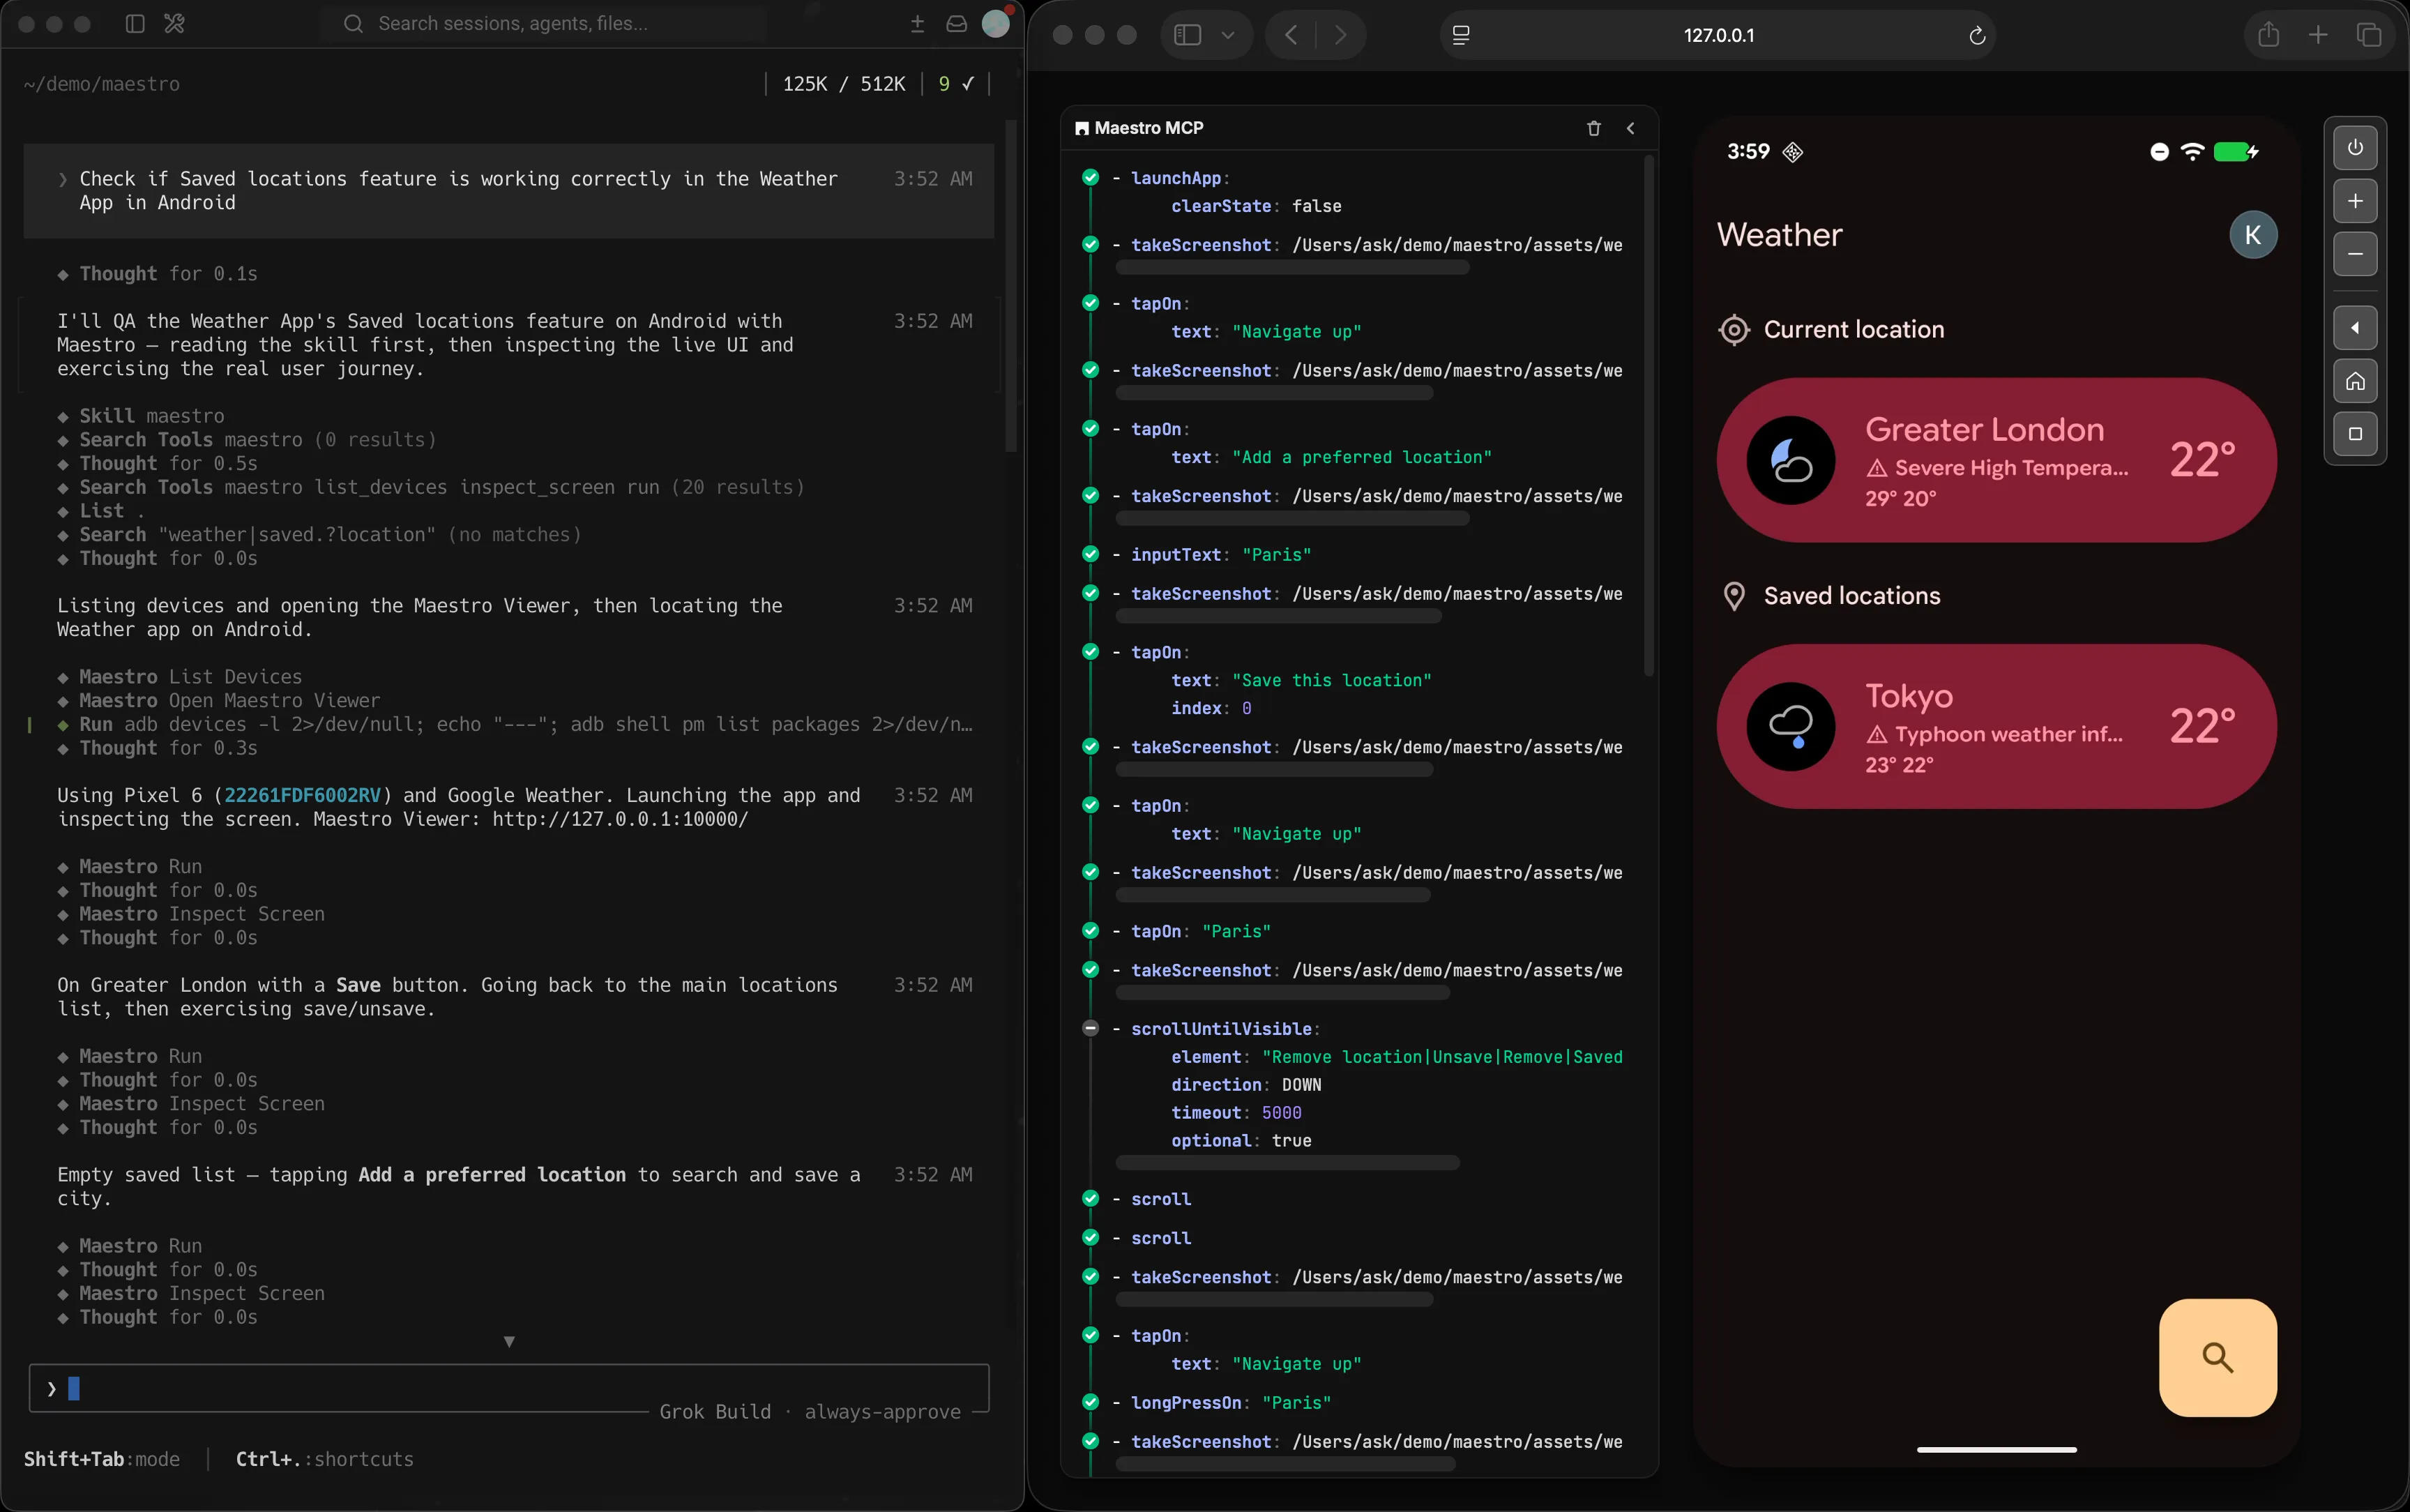Screen dimensions: 2410x1512
Task: Toggle the terminal app sidebar panel icon
Action: pyautogui.click(x=135, y=24)
